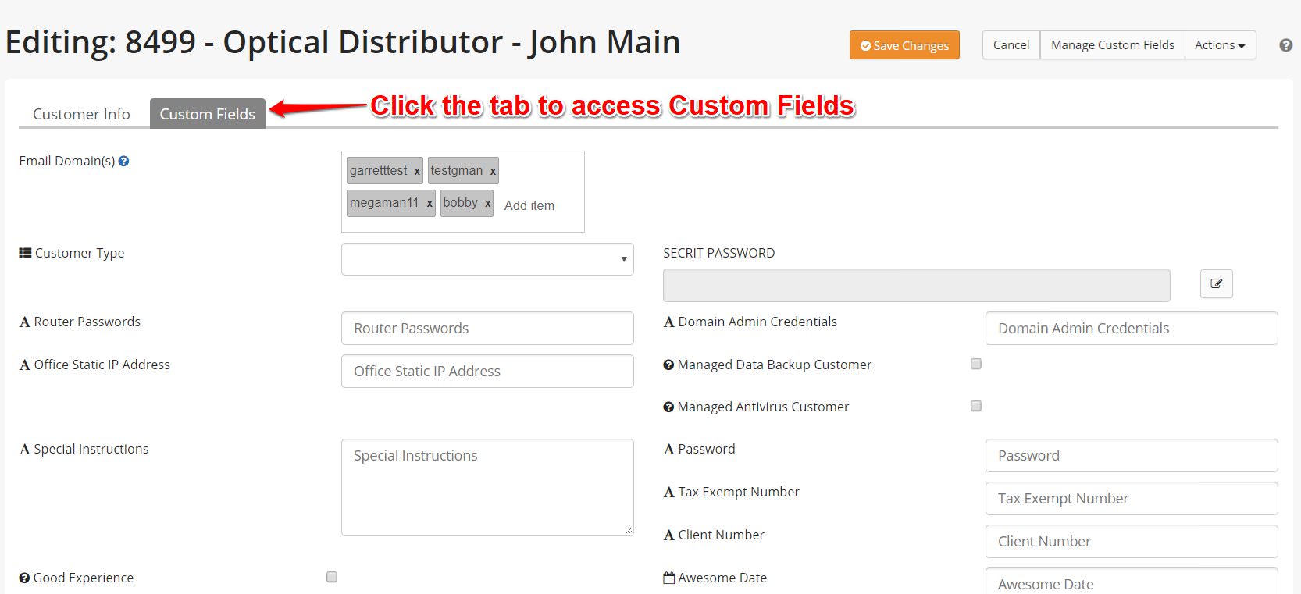This screenshot has height=594, width=1301.
Task: Remove the garretttest domain tag
Action: [x=417, y=171]
